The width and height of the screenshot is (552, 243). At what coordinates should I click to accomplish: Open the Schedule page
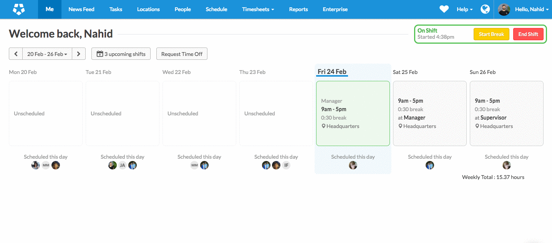(x=216, y=9)
